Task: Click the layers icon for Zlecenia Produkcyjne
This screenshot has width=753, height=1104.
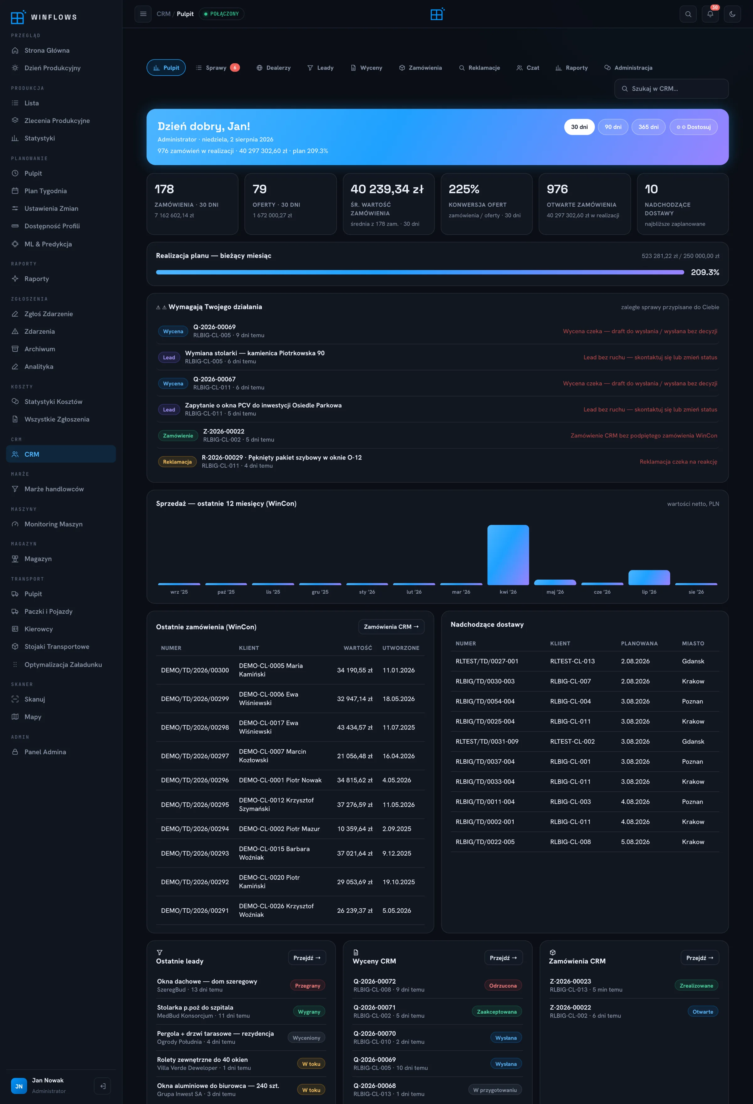Action: (15, 121)
